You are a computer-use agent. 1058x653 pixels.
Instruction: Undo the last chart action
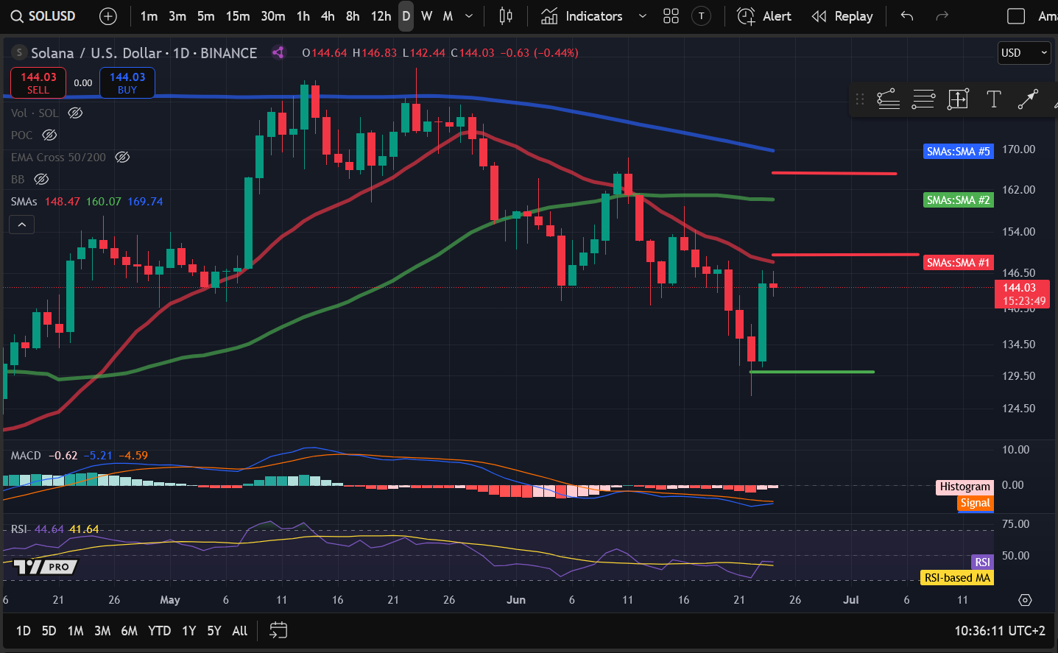907,16
